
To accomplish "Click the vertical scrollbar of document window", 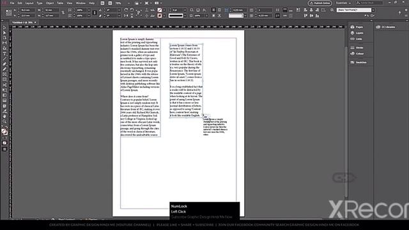I will [346, 122].
